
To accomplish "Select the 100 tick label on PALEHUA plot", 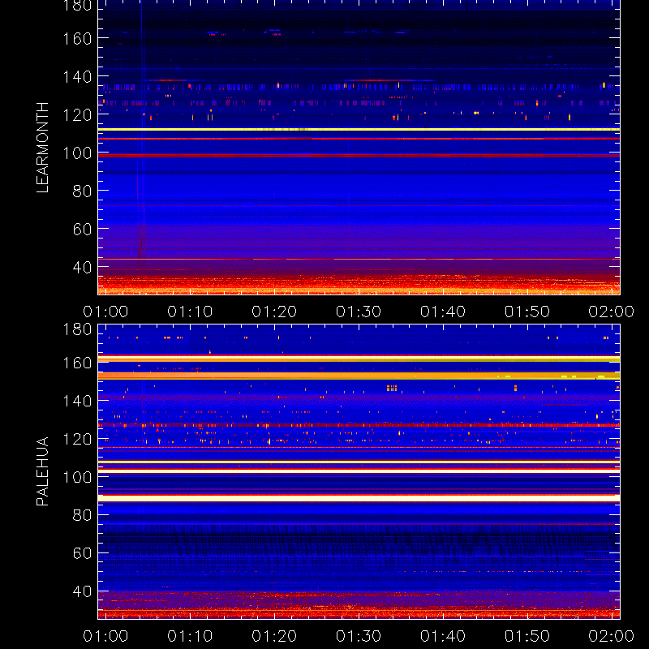I will pyautogui.click(x=77, y=477).
